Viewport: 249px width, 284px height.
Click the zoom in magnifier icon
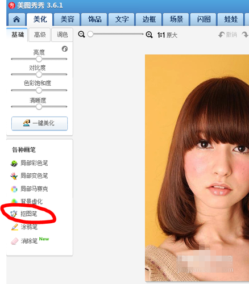(x=149, y=35)
